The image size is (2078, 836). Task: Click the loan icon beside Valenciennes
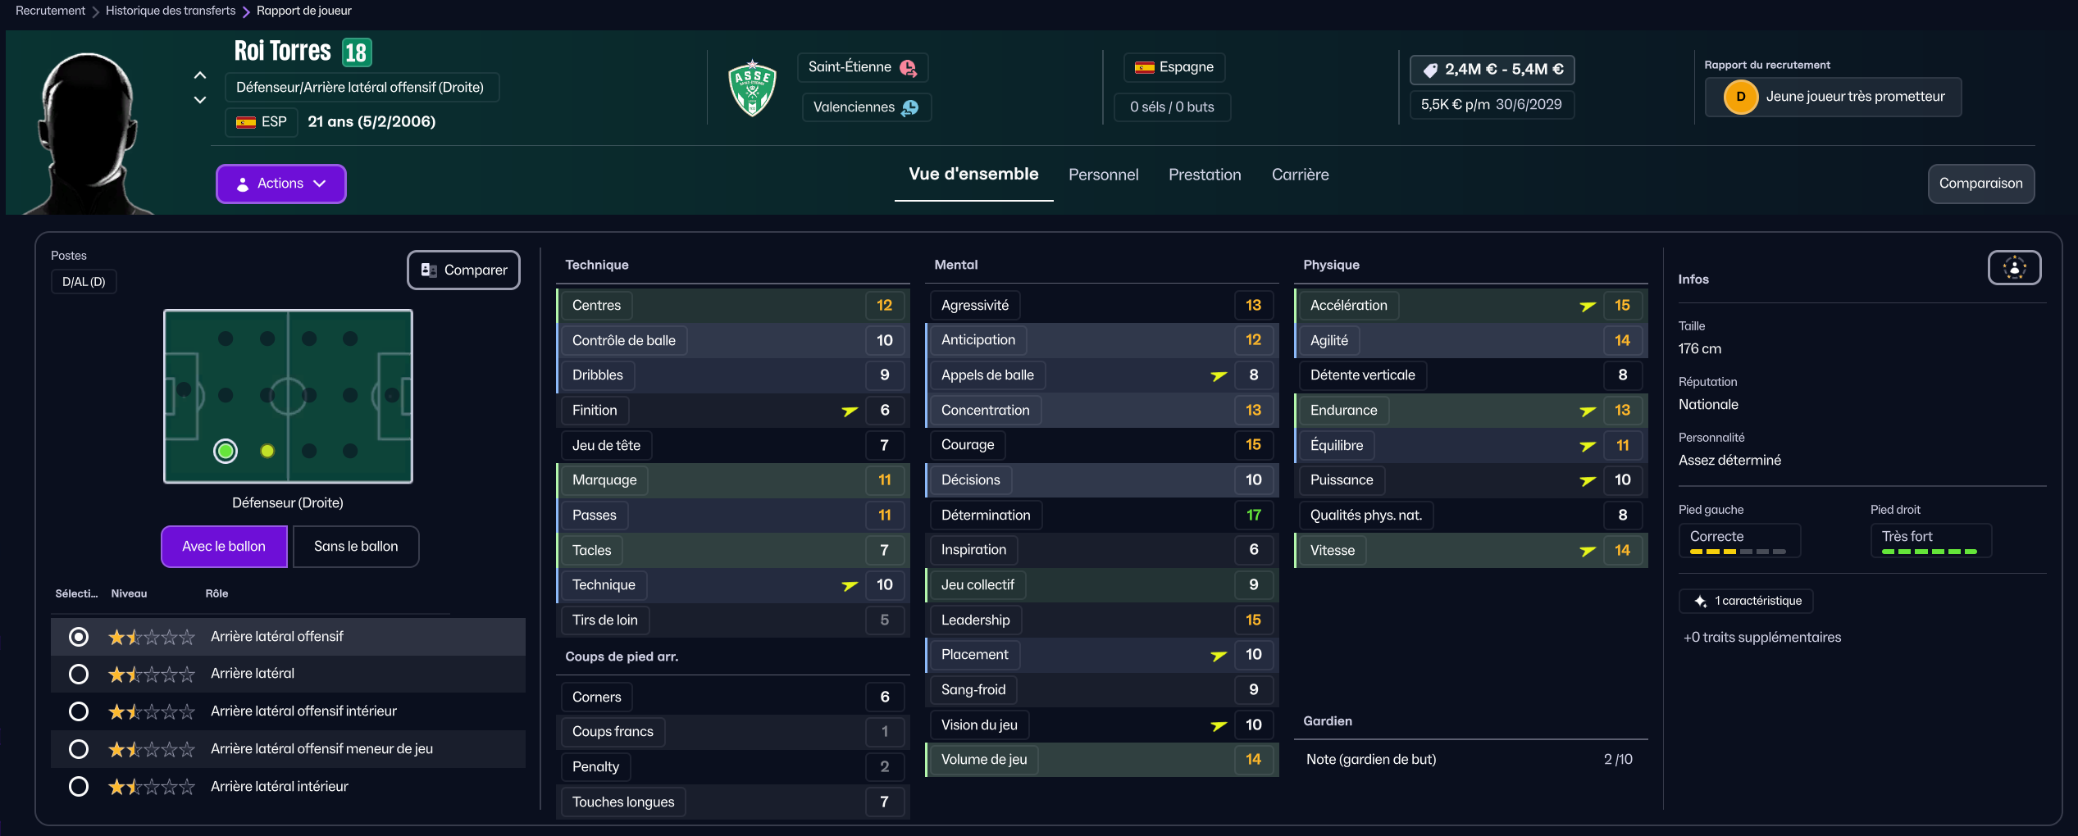pos(910,107)
